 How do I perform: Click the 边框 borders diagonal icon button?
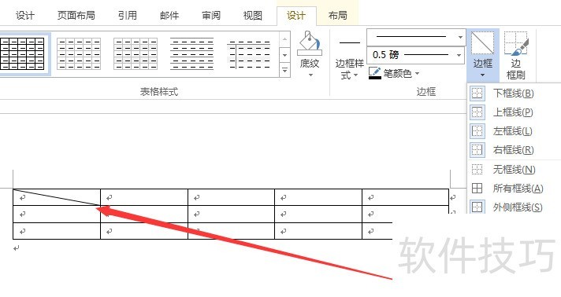coord(483,44)
